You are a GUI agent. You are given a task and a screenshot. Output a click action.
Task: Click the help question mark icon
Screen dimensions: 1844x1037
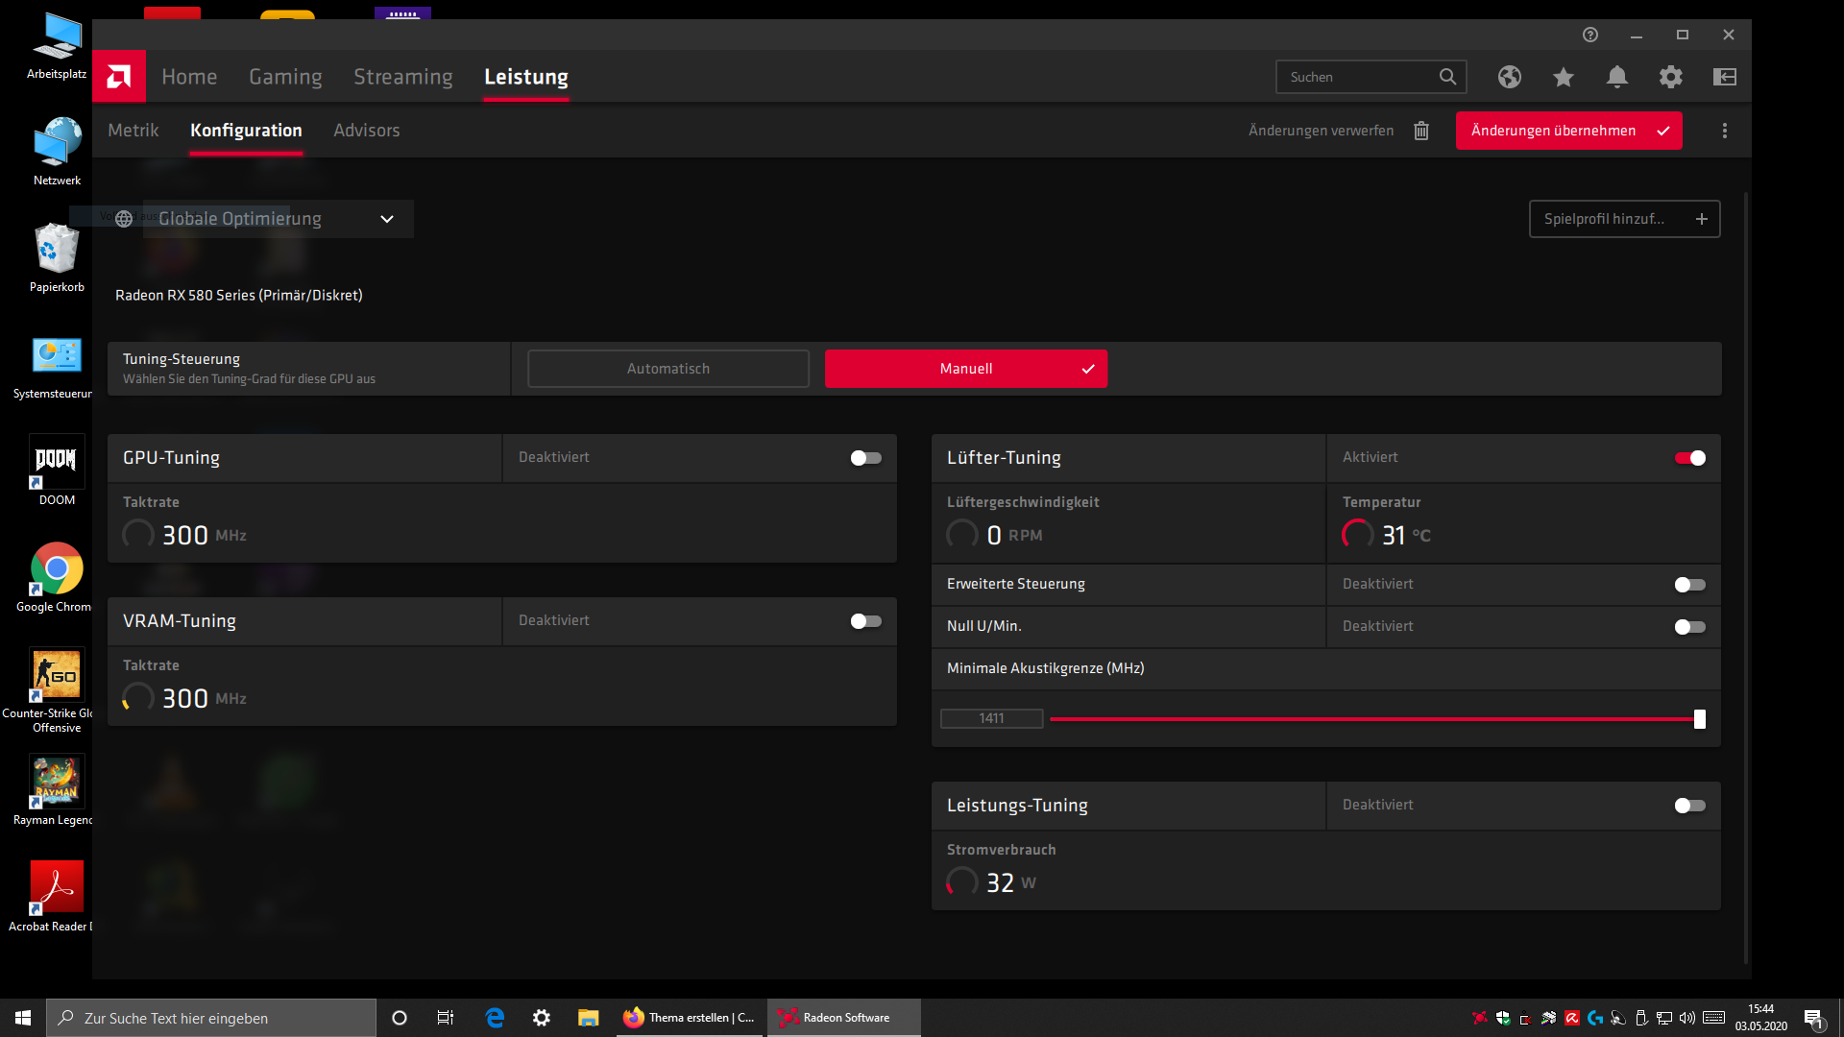pos(1590,35)
